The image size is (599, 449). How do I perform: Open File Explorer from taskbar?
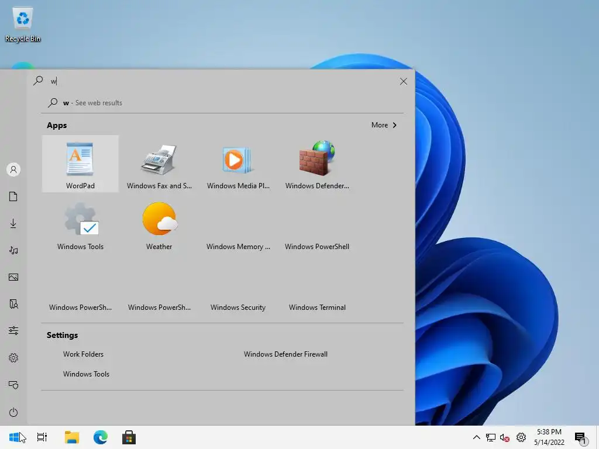71,437
